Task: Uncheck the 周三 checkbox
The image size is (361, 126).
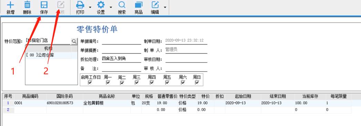Action: click(x=137, y=83)
